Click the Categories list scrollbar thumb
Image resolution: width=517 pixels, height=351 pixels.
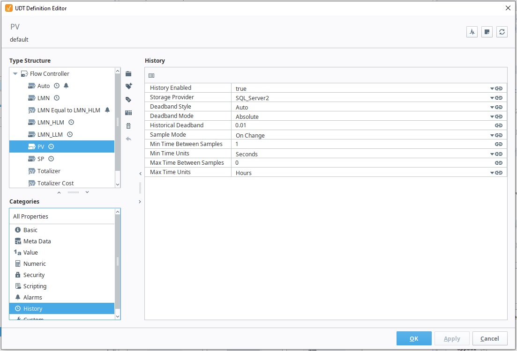pos(118,262)
